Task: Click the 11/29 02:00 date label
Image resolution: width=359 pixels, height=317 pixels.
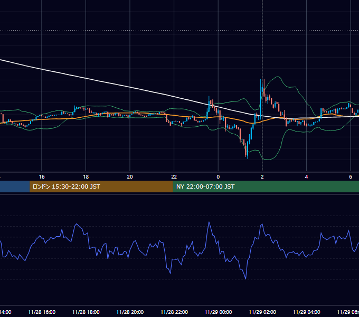Action: coord(262,312)
